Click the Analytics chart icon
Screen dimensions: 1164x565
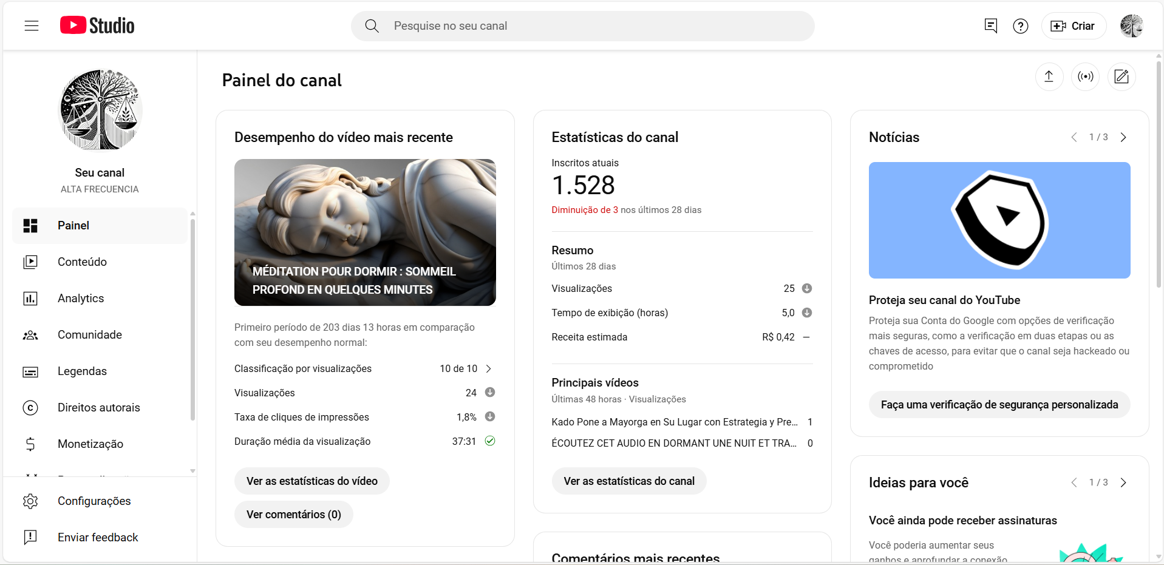tap(30, 299)
